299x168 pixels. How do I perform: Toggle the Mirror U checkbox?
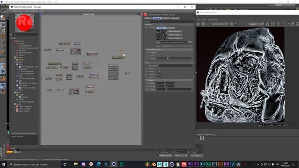159,69
